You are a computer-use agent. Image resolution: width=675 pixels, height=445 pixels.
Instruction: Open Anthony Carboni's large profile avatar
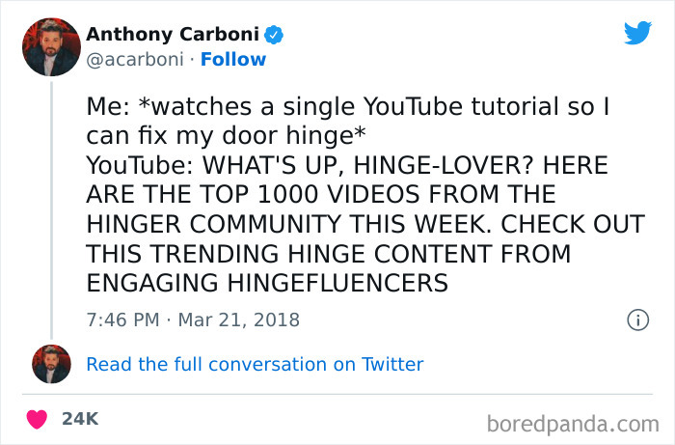(51, 46)
